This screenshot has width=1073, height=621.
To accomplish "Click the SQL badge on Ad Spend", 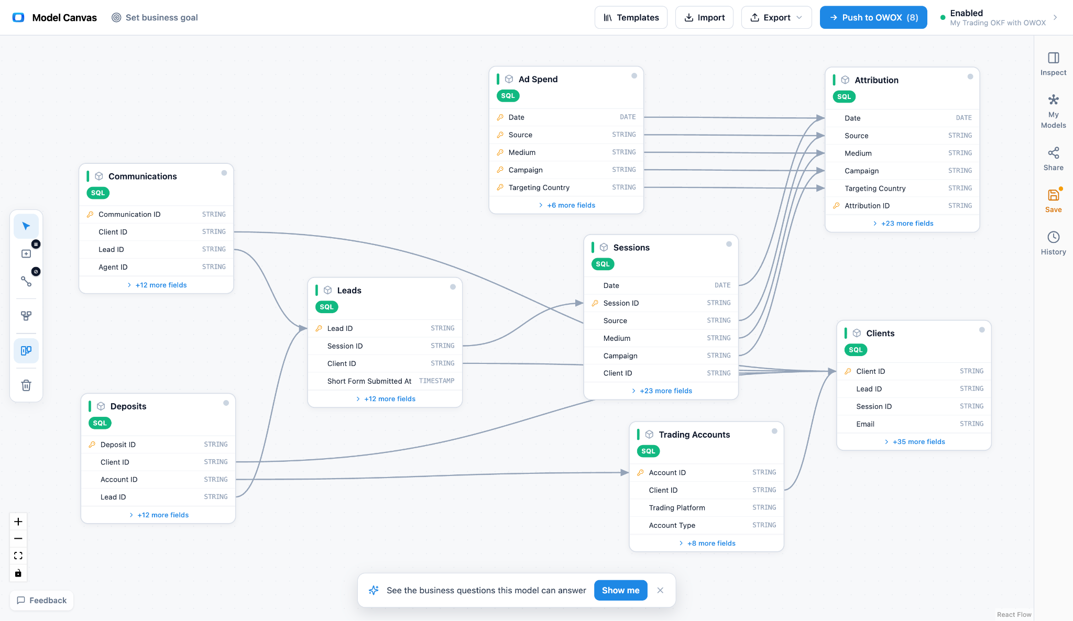I will click(x=508, y=96).
